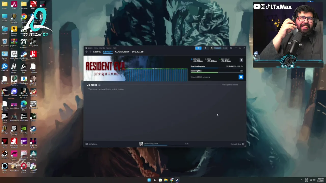Click Add a Game in Steam
Viewport: 326px width, 183px height.
(91, 144)
